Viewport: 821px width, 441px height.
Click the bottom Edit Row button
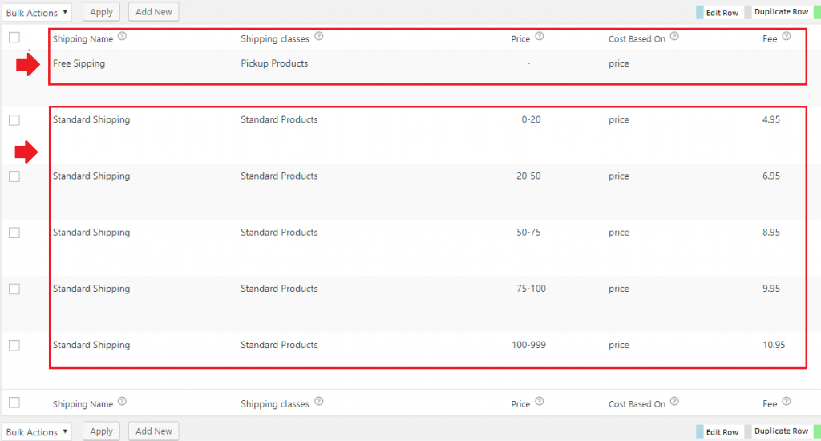point(722,431)
